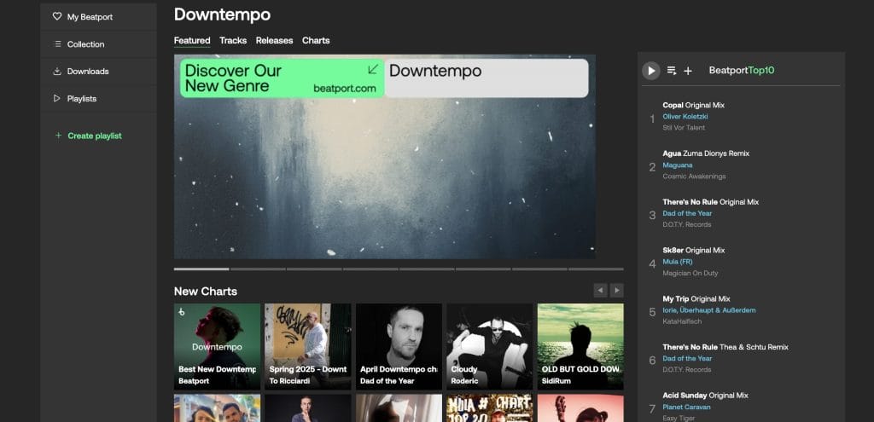Open the Mula Chart Top 20 thumbnail

[x=489, y=408]
